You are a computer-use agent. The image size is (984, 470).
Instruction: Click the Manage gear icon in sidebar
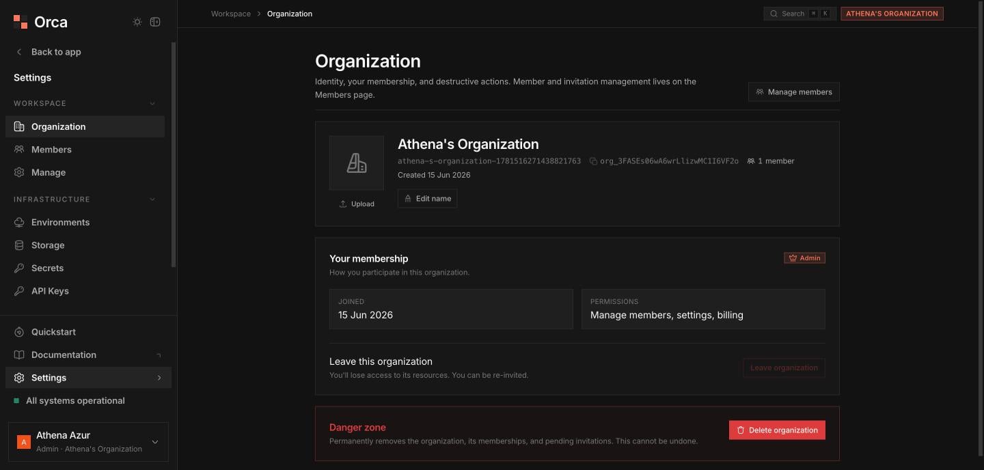[19, 172]
